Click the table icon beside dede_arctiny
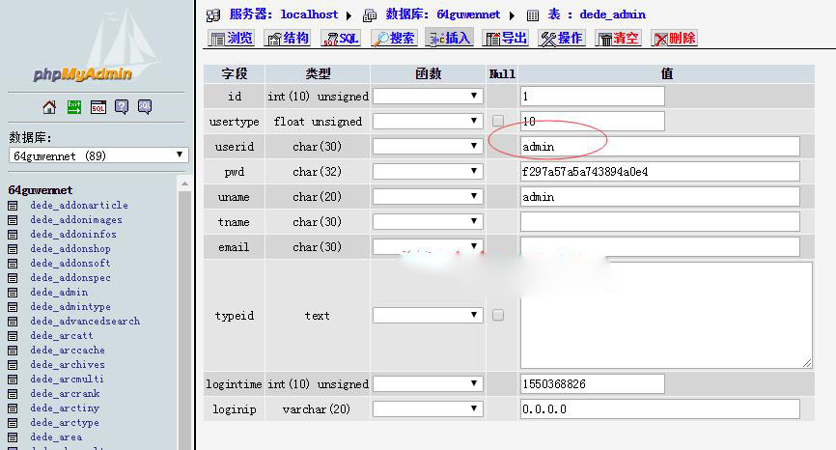Screen dimensions: 836x450 coord(13,408)
